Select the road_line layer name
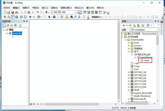 point(17,33)
